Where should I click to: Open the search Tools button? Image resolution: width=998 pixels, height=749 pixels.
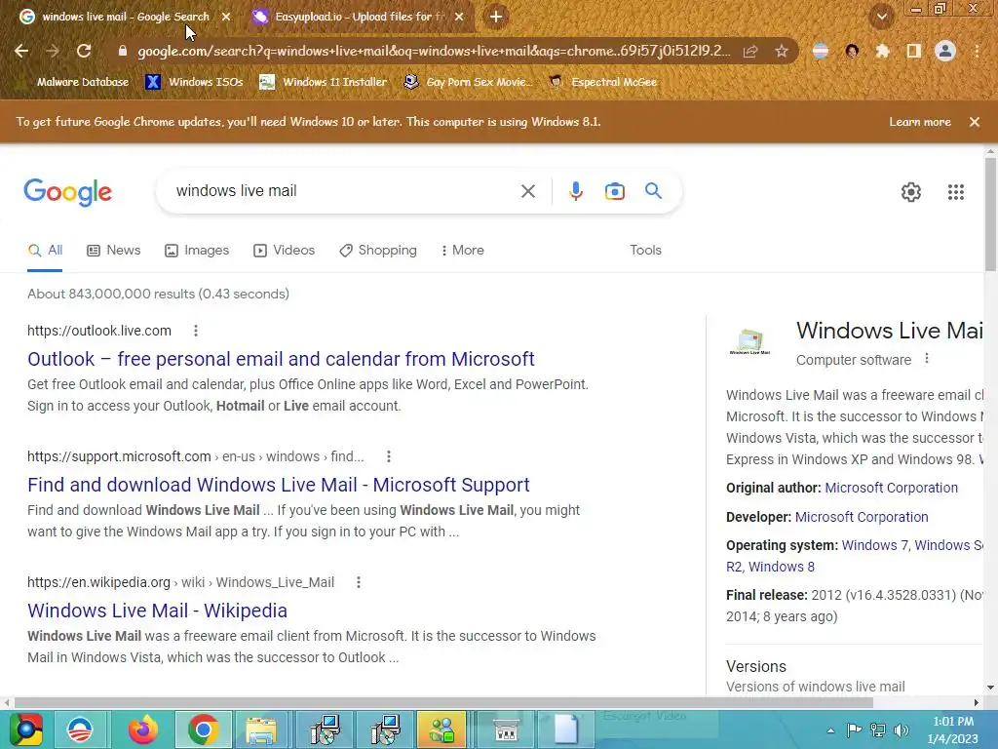(x=645, y=251)
